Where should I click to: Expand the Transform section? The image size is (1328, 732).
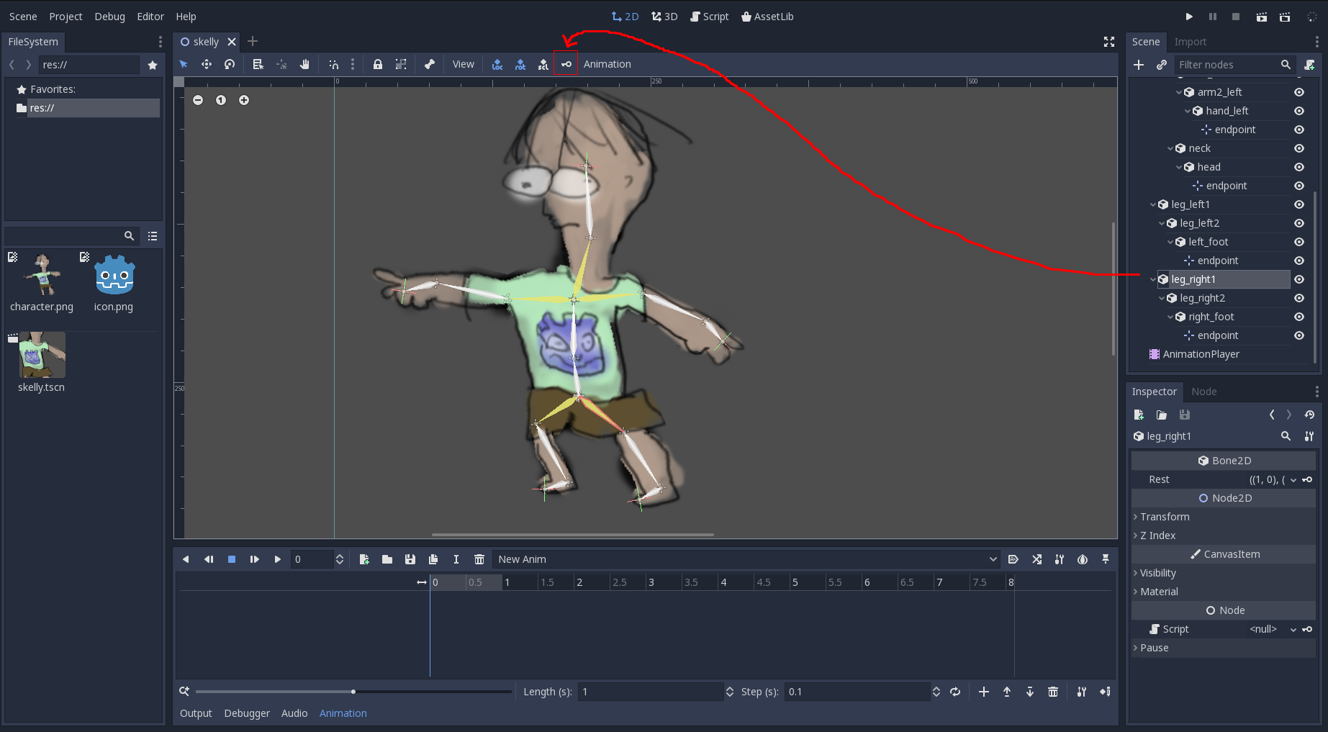click(x=1223, y=517)
